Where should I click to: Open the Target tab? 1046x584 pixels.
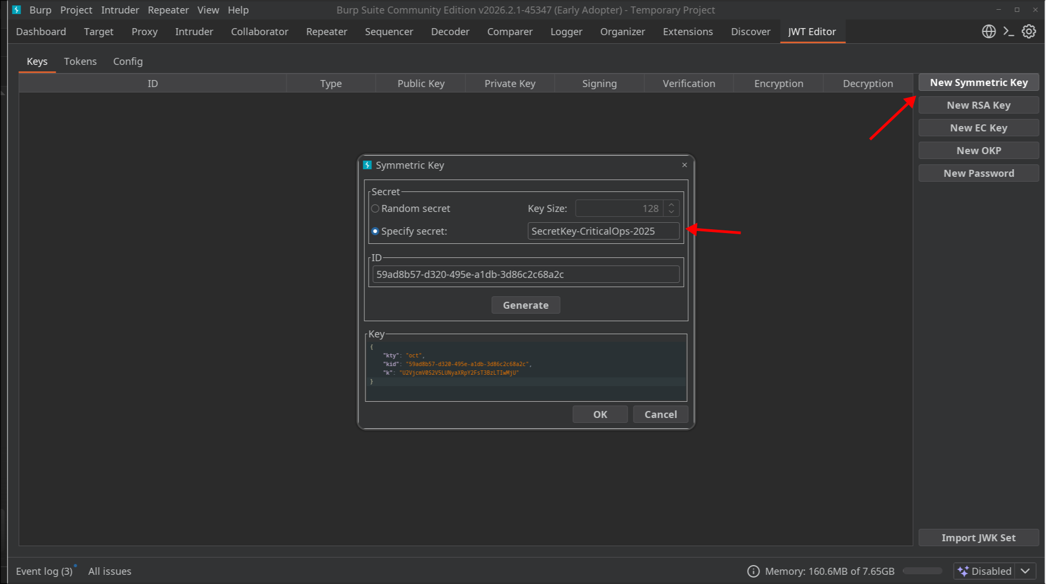pyautogui.click(x=99, y=32)
